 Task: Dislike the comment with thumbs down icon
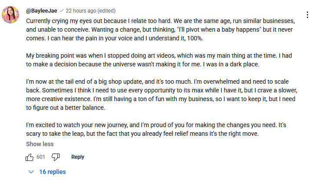click(x=56, y=157)
